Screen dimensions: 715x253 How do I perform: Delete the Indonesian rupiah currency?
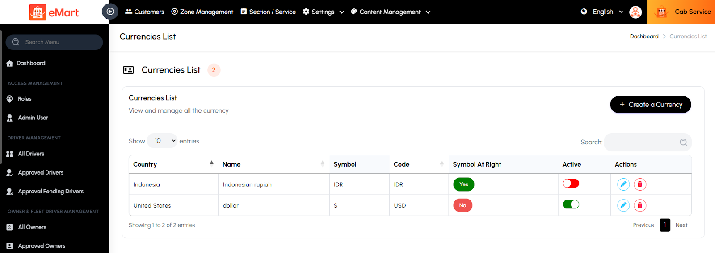[640, 184]
